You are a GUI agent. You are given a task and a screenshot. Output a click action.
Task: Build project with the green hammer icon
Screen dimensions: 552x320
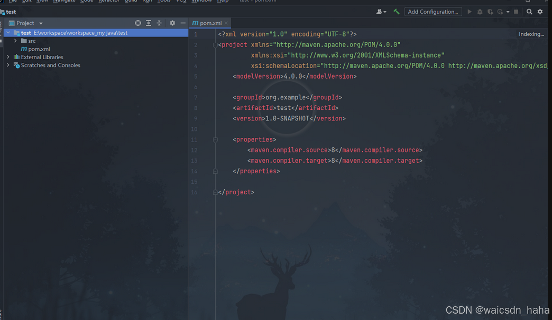[x=397, y=12]
